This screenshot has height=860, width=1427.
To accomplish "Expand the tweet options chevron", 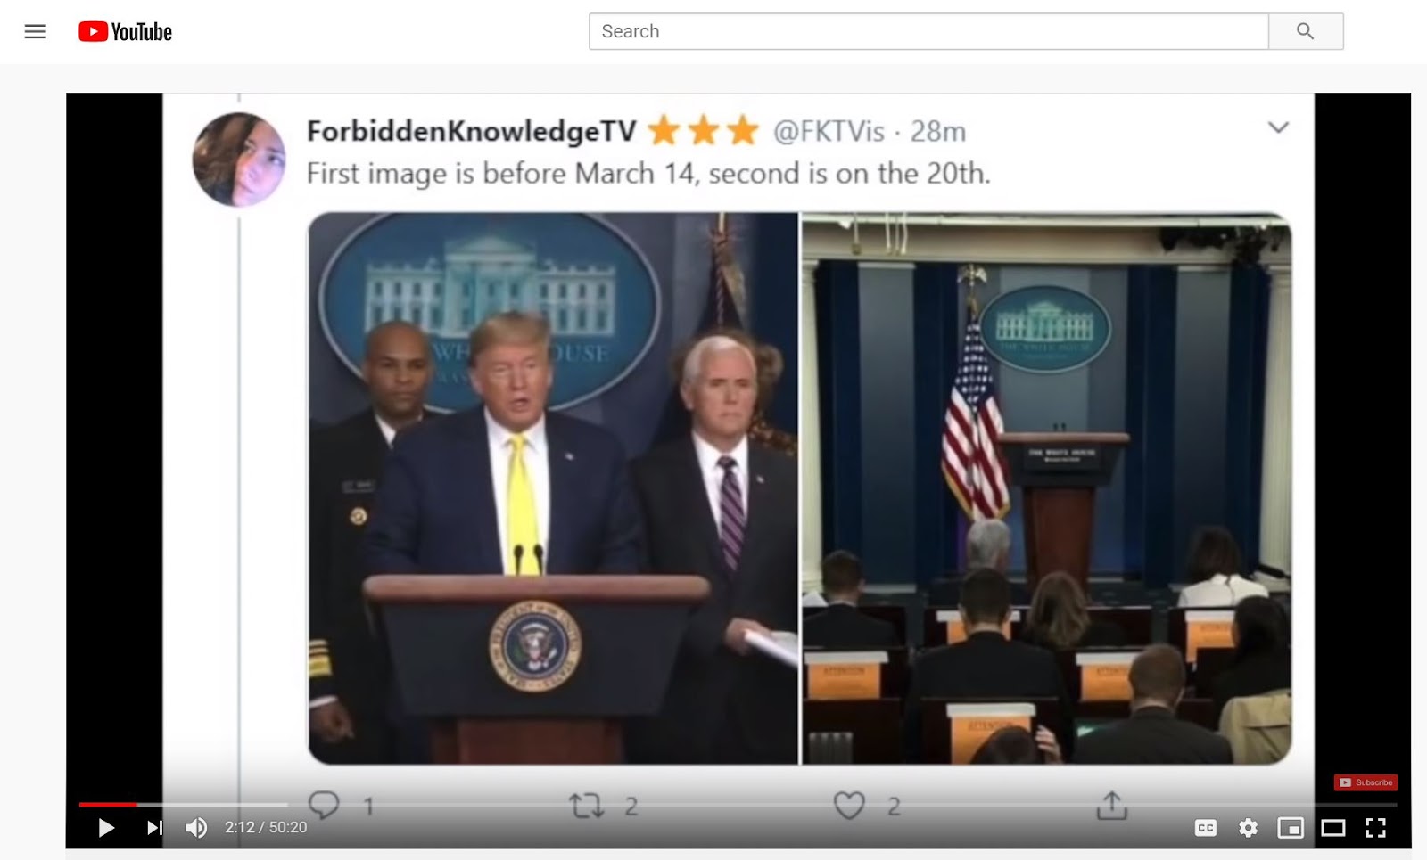I will click(1278, 127).
